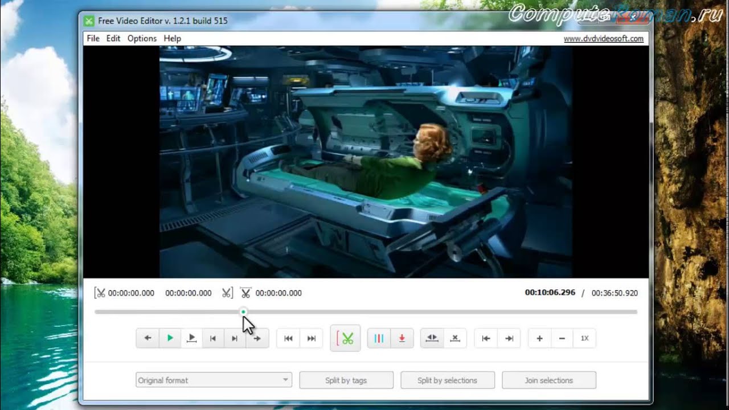Viewport: 729px width, 410px height.
Task: Click the selection start time 00:00:00.000
Action: coord(131,293)
